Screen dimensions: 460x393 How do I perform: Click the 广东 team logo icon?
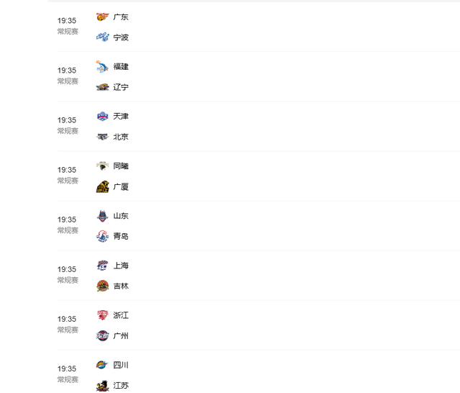point(102,17)
